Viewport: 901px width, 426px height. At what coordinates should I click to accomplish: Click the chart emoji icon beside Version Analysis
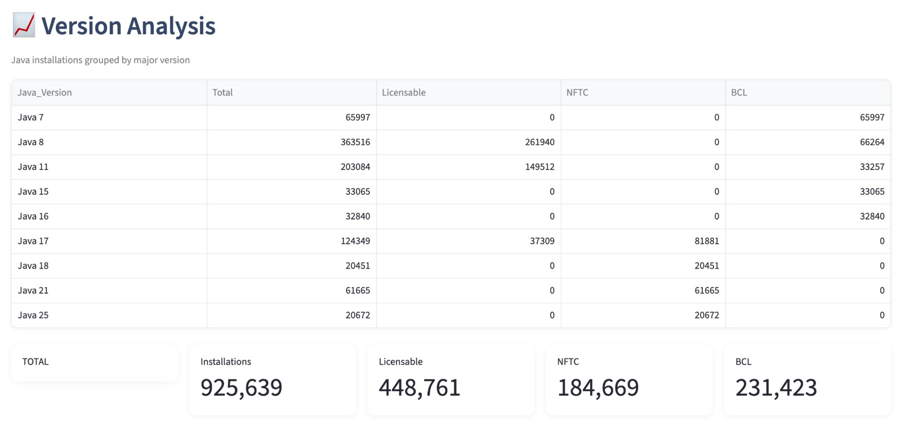[24, 26]
